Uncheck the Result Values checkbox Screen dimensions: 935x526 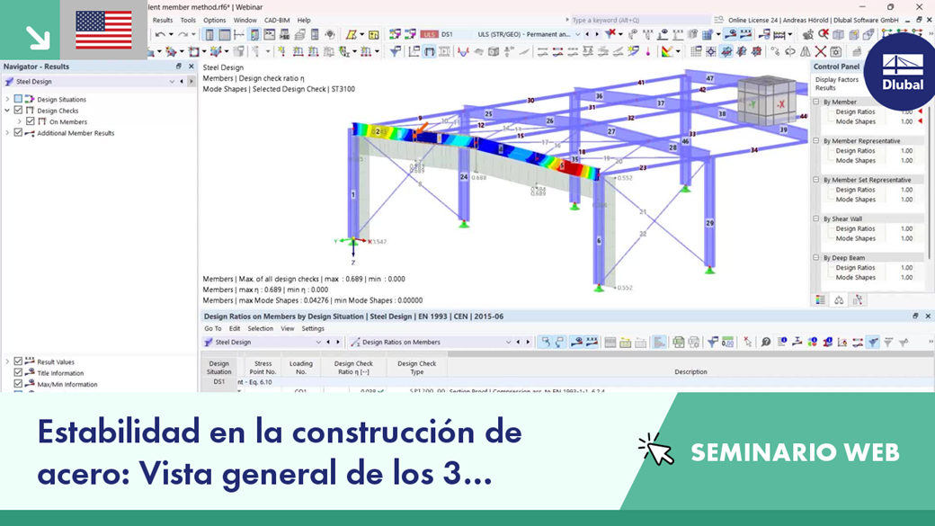(18, 361)
